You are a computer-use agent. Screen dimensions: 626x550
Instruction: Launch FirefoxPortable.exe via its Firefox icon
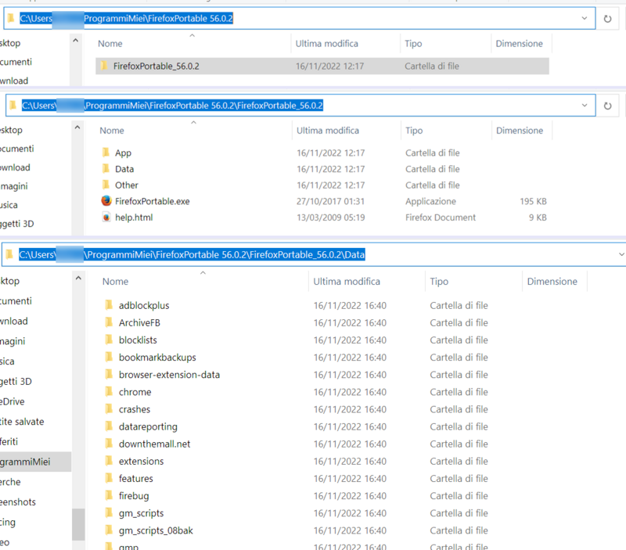[106, 201]
